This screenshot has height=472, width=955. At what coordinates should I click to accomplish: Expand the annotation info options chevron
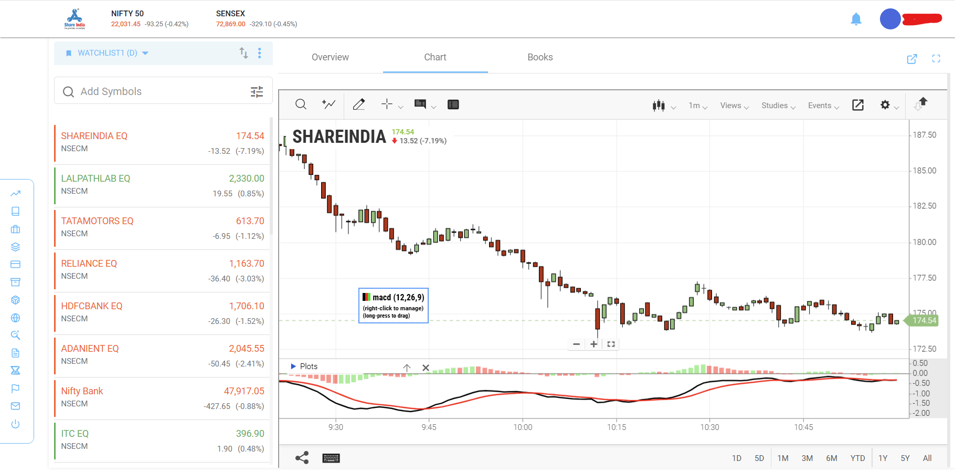click(434, 107)
